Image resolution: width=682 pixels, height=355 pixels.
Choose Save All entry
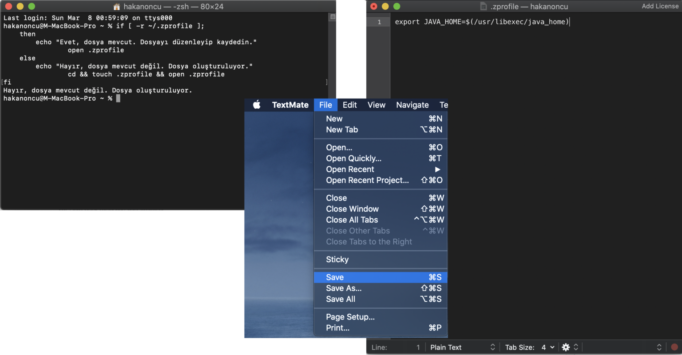pyautogui.click(x=381, y=299)
